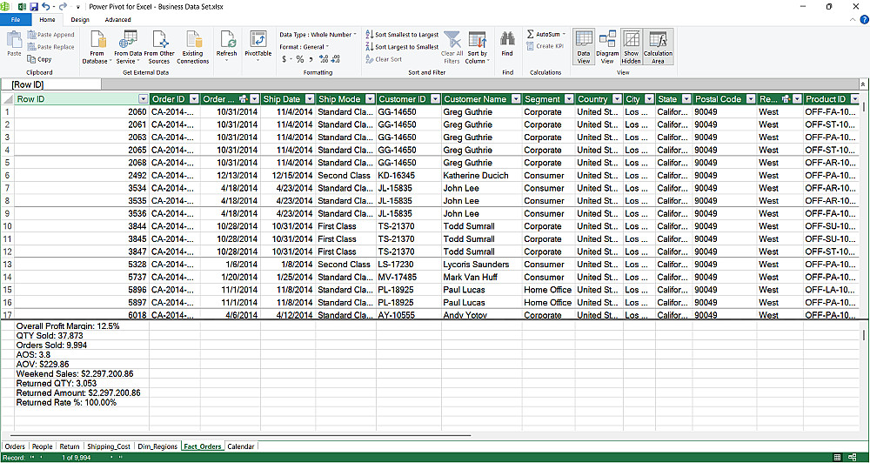Image resolution: width=870 pixels, height=463 pixels.
Task: Select the Country column header
Action: tap(593, 99)
